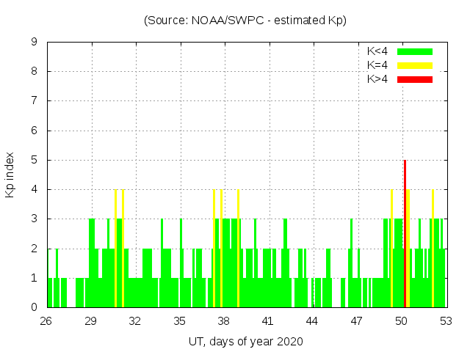Click y-axis tick label 9
This screenshot has height=352, width=470.
(x=35, y=42)
